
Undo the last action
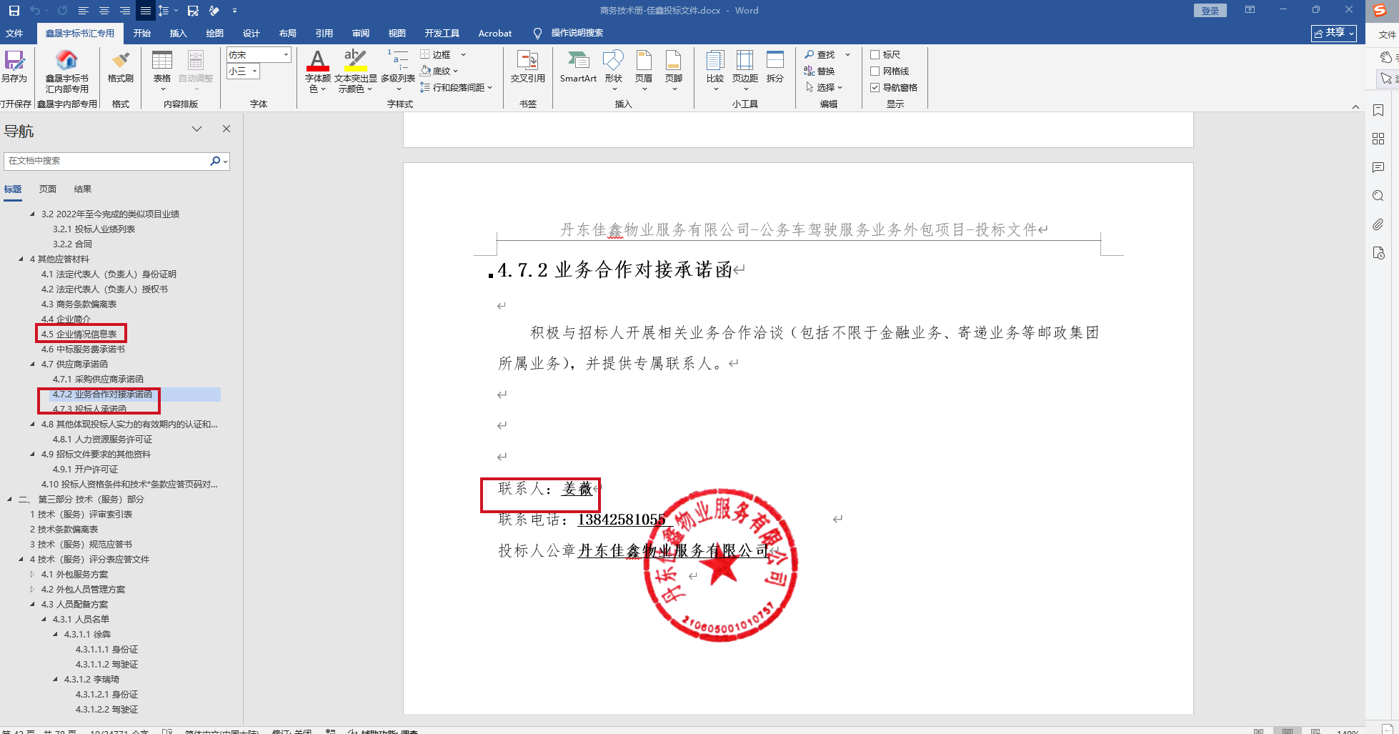click(35, 11)
